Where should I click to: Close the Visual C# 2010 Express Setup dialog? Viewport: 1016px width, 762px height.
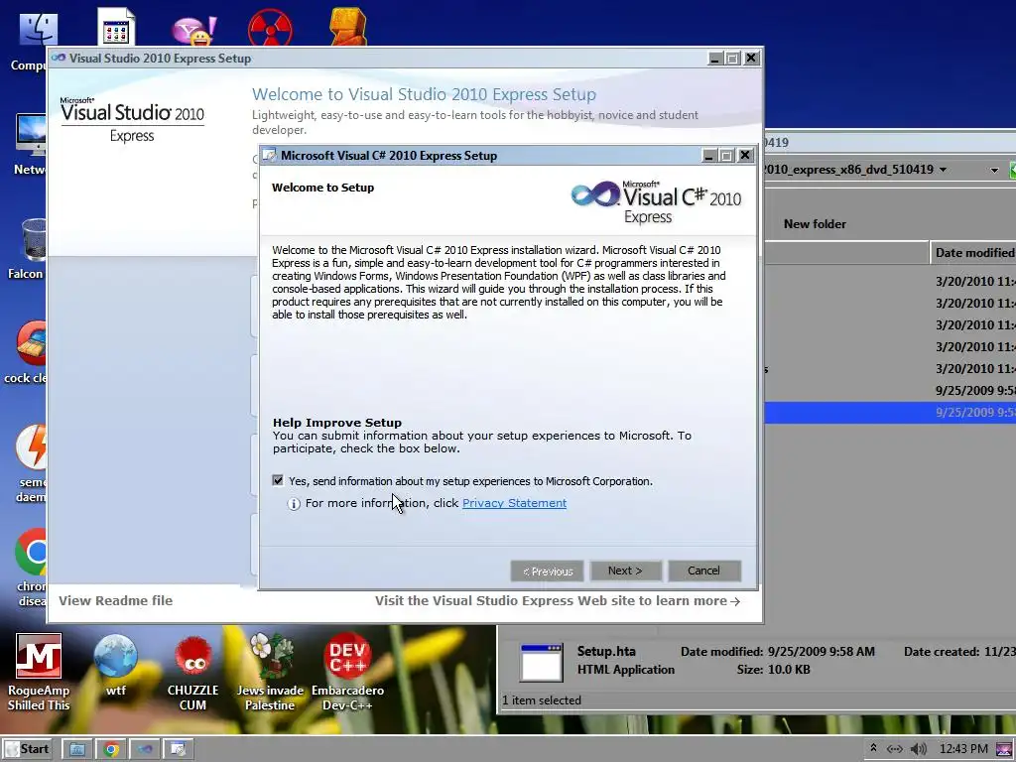[745, 156]
